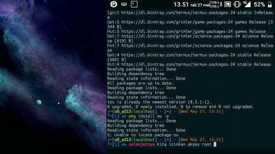
Task: Tap the network speed up/down arrows indicator
Action: (221, 4)
